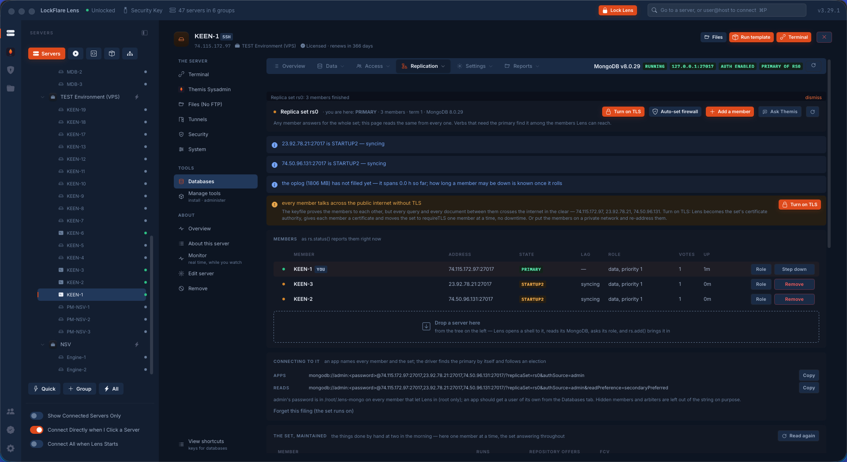Select KEEN-6 in the server tree
The image size is (847, 462).
[x=92, y=233]
